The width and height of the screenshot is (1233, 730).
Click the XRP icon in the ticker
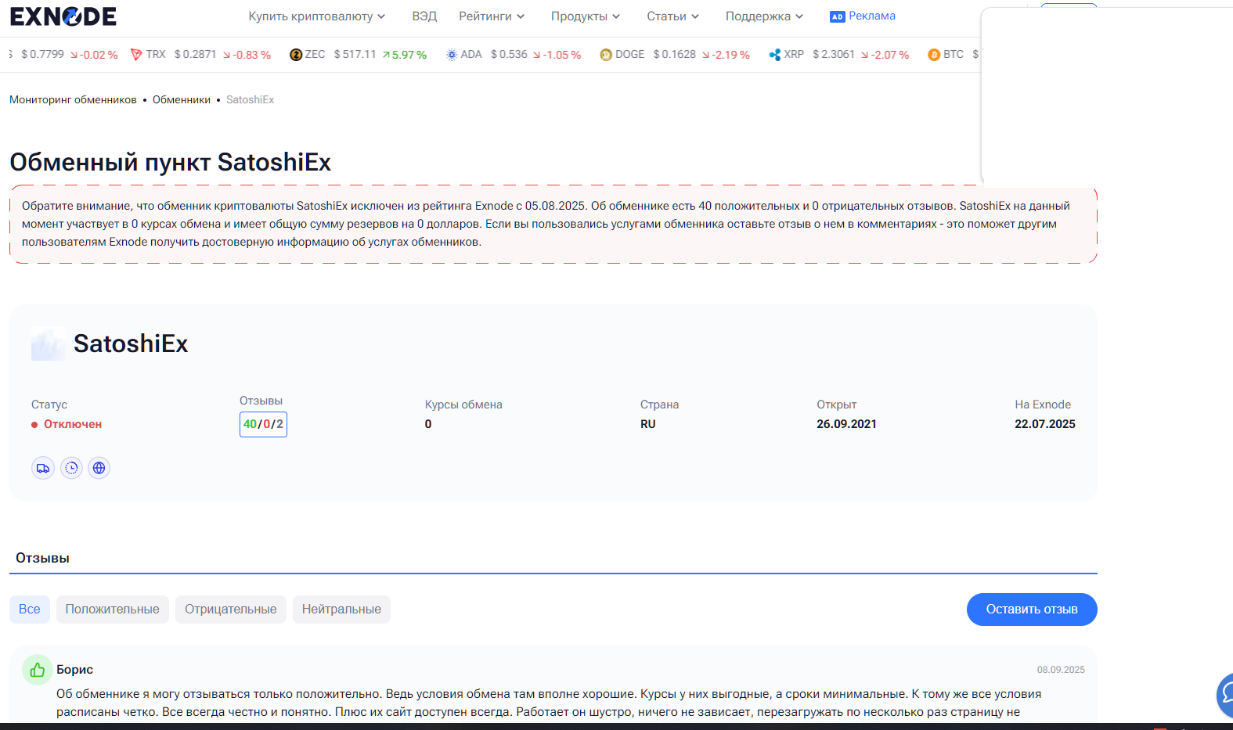click(775, 55)
